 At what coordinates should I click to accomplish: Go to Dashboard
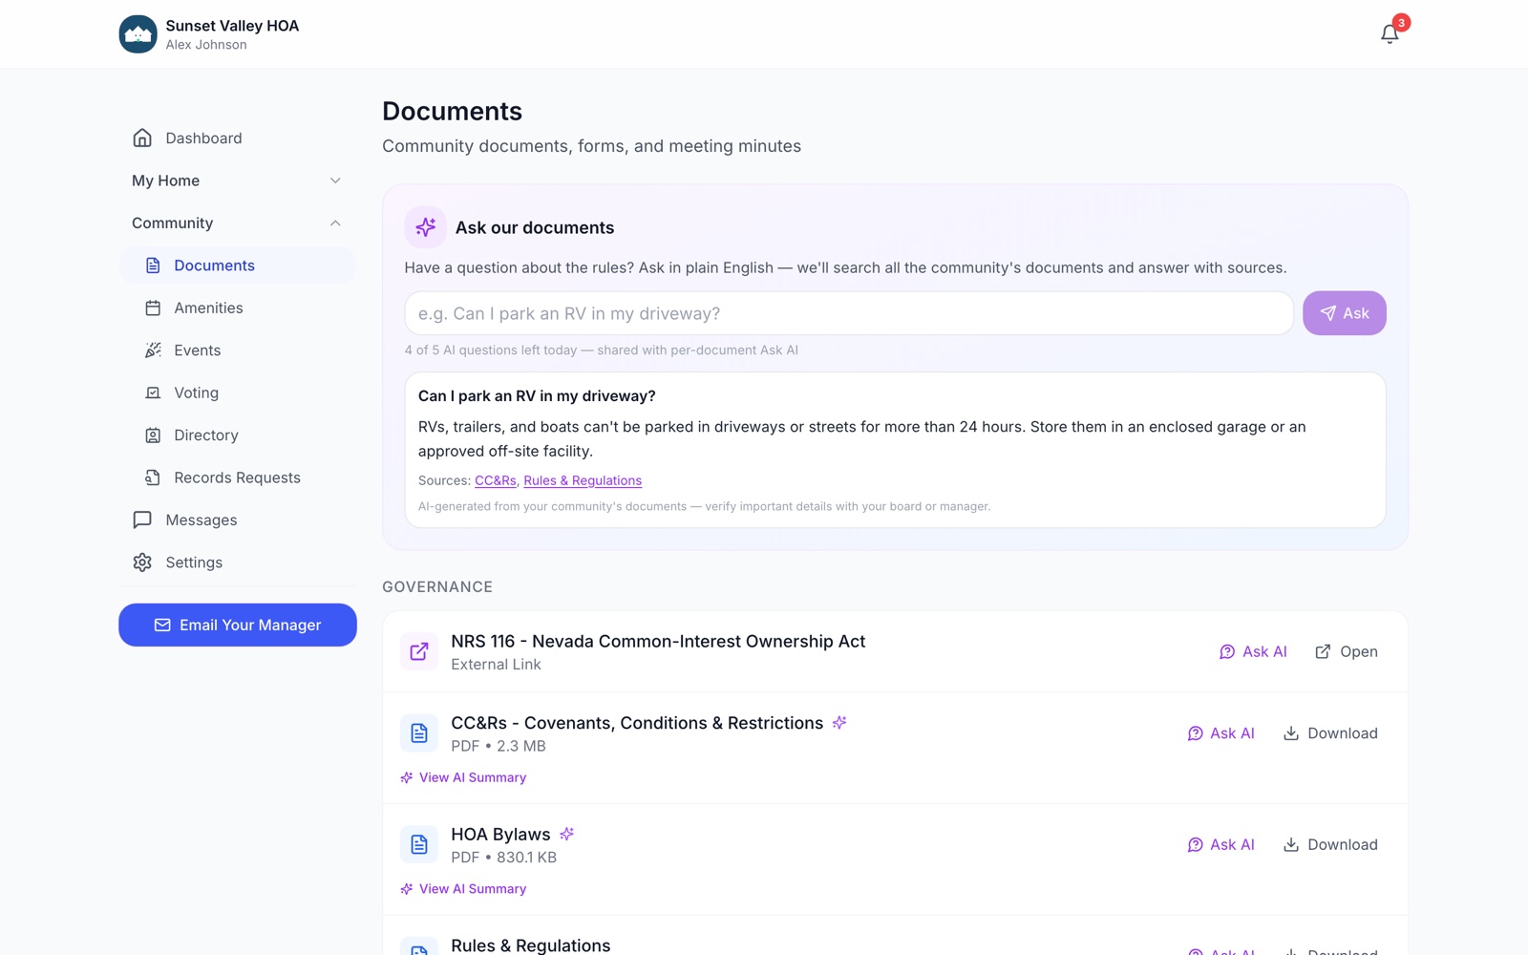[237, 138]
